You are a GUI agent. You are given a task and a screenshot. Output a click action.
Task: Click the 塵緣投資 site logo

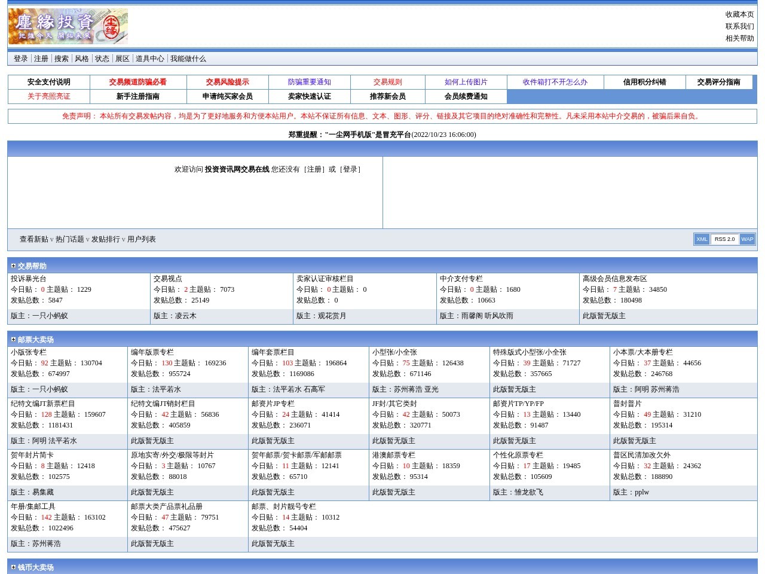(68, 26)
